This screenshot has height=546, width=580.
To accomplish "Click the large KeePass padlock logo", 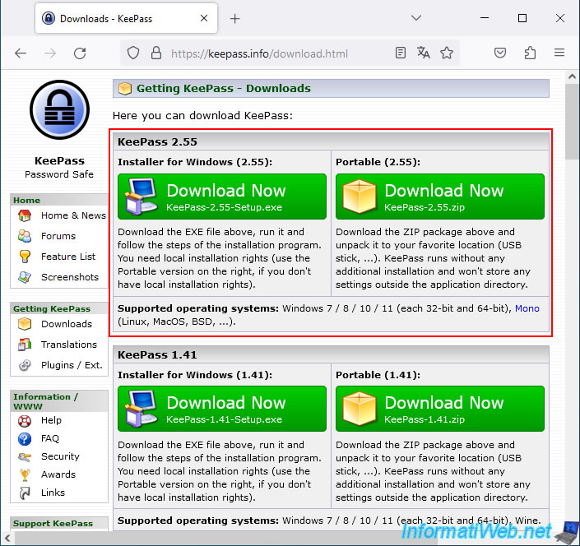I will click(x=59, y=109).
